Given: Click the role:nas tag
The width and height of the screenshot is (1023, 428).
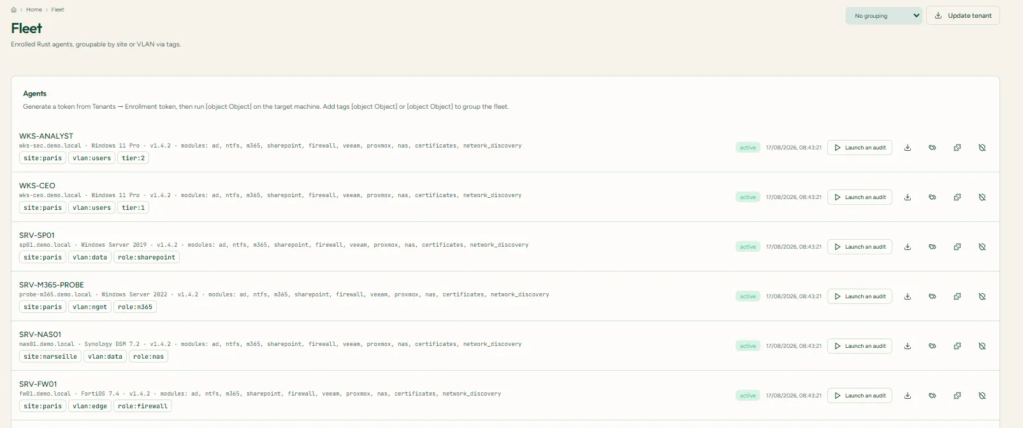Looking at the screenshot, I should click(149, 357).
